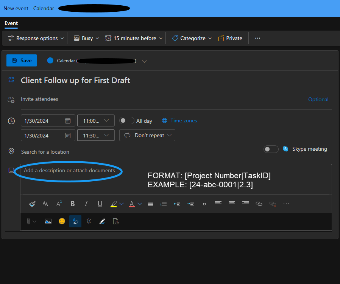This screenshot has height=284, width=340.
Task: Click the remove link icon
Action: pyautogui.click(x=273, y=204)
